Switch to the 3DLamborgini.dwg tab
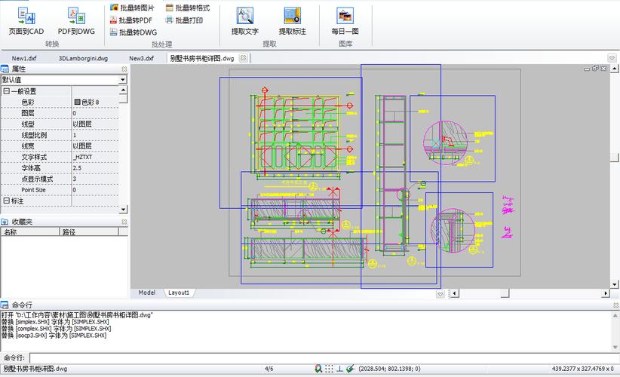Viewport: 620px width, 377px height. pos(83,58)
